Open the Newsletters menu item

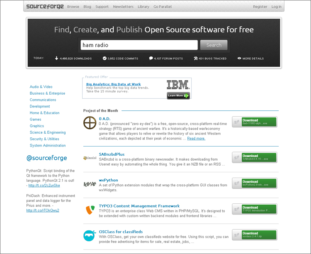[x=123, y=7]
